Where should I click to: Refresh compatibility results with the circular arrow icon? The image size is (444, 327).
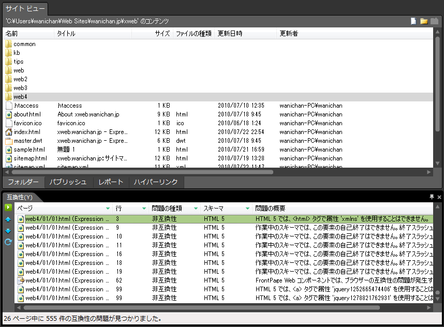coord(8,242)
